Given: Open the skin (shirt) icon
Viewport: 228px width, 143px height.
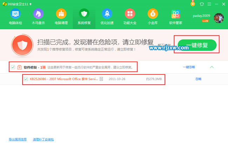Looking at the screenshot, I should click(x=202, y=4).
